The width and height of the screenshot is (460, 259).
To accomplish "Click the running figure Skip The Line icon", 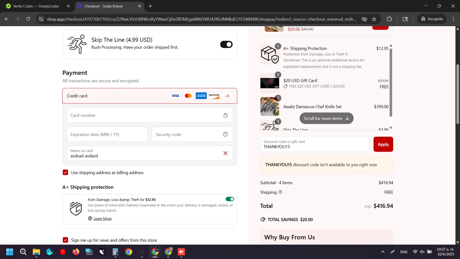I will 77,44.
